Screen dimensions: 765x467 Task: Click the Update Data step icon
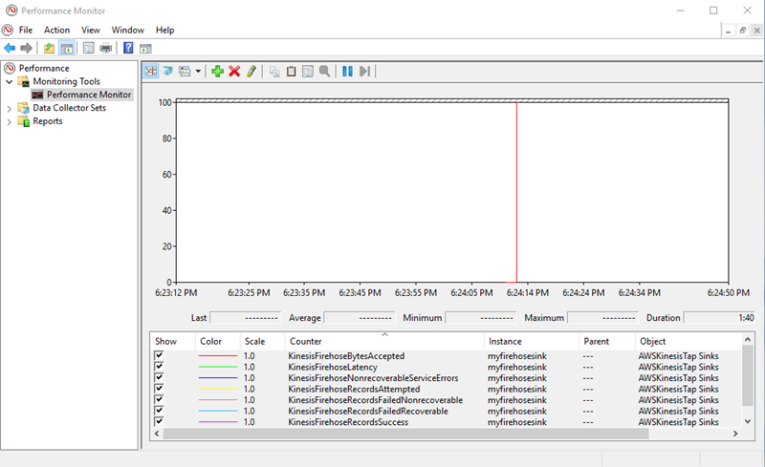364,71
